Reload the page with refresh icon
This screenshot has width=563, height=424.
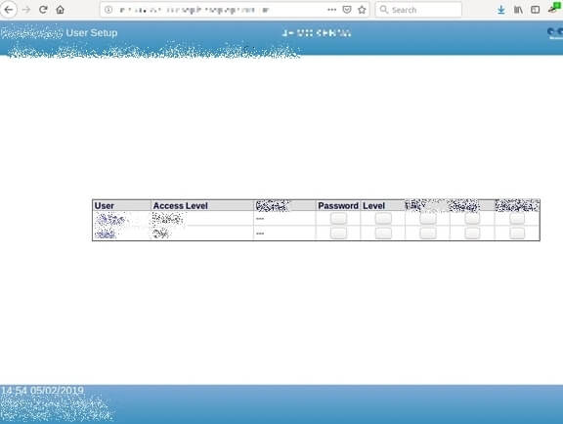pos(43,10)
